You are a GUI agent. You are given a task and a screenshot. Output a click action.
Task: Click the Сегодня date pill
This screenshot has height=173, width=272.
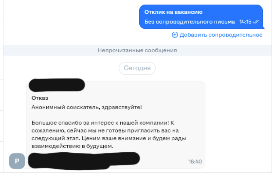coord(137,68)
